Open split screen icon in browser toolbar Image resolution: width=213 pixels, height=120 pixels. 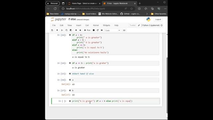[x=139, y=9]
